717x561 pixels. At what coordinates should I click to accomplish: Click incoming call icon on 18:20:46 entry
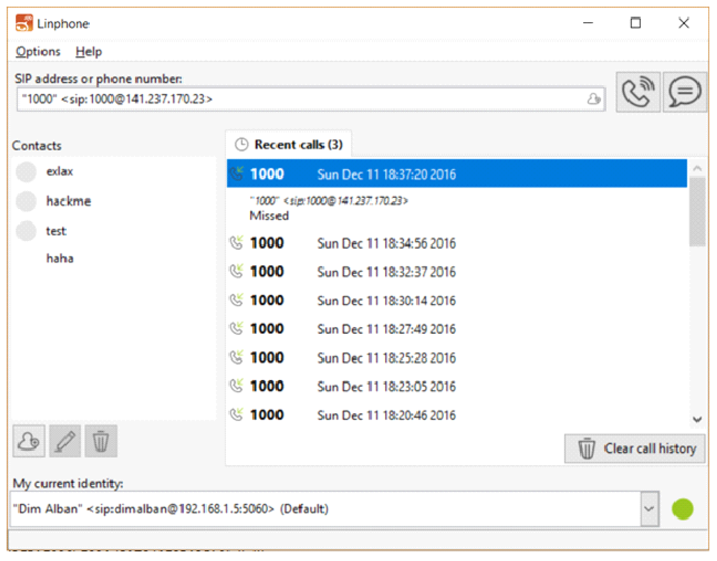[237, 415]
